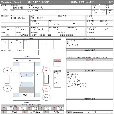Click the right side door rectangle in diagram

coord(46,79)
